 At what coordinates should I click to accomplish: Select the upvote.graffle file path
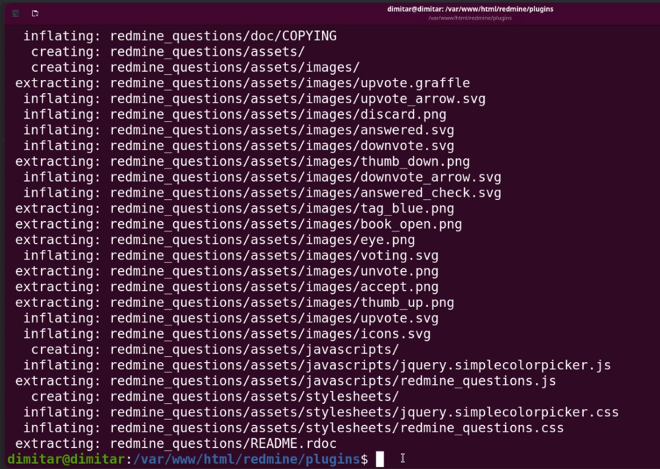[x=290, y=84]
